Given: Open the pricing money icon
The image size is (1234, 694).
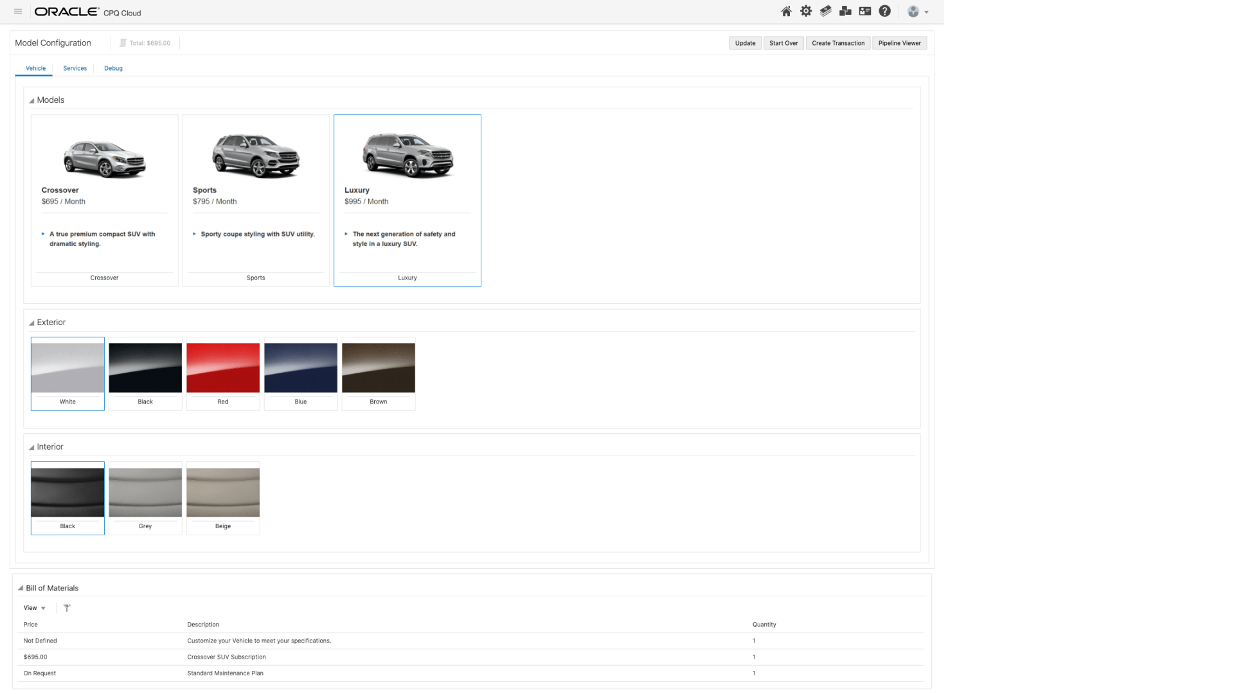Looking at the screenshot, I should pyautogui.click(x=826, y=11).
